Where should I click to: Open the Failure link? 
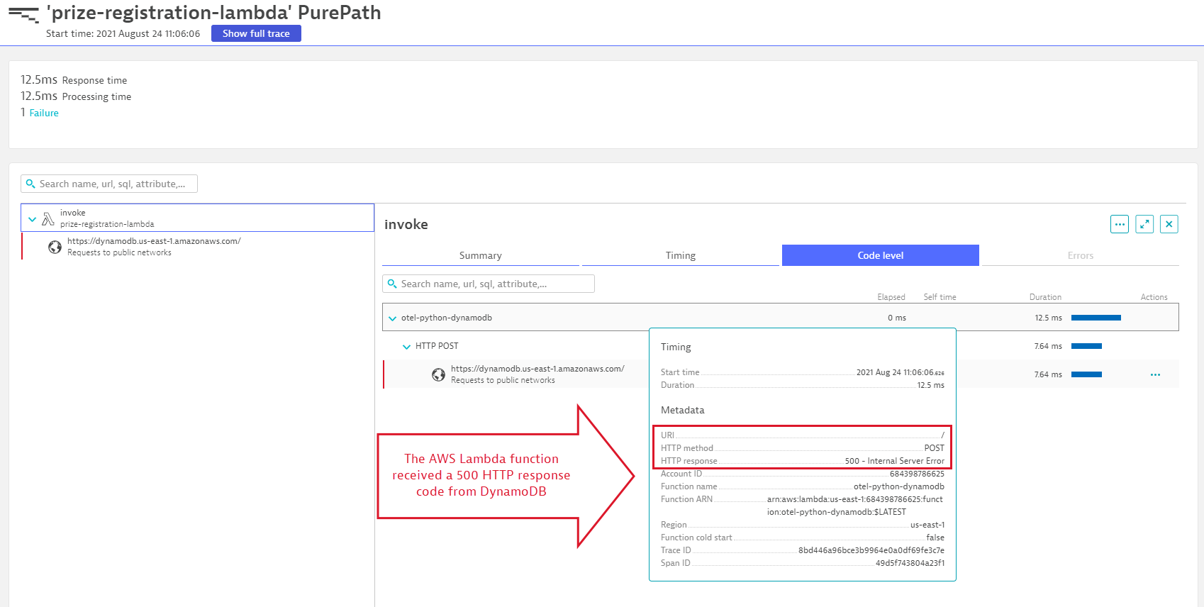point(44,113)
